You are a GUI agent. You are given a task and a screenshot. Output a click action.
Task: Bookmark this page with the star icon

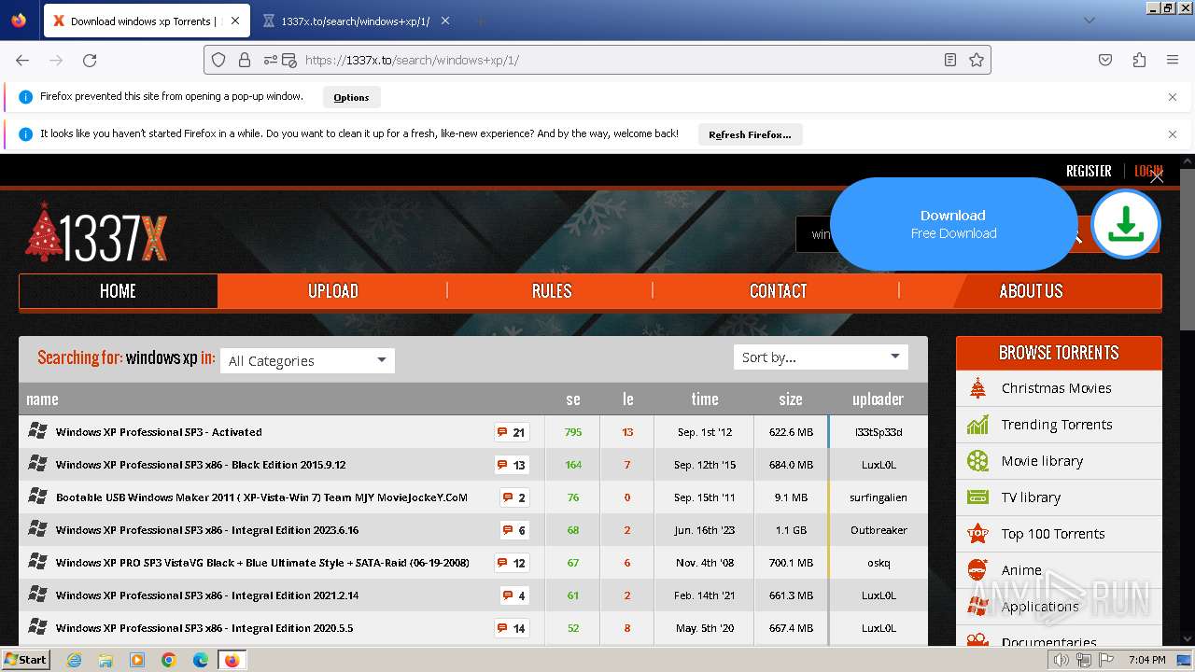click(x=977, y=60)
